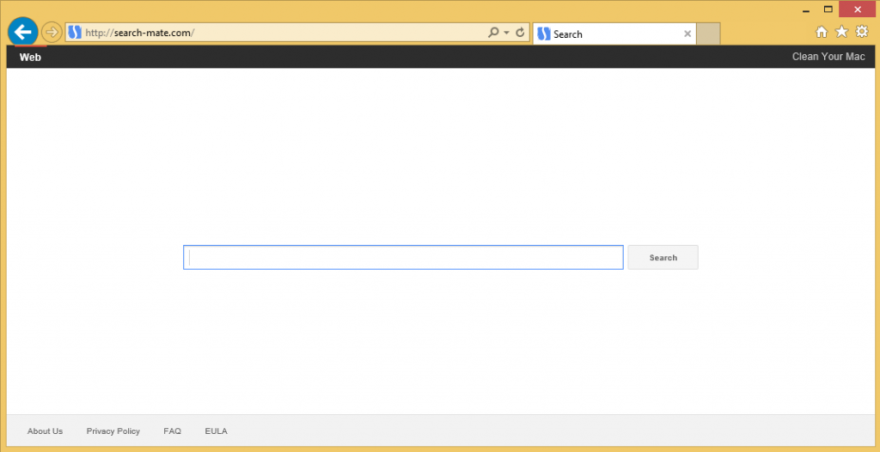
Task: Refresh the page with reload icon
Action: coord(520,33)
